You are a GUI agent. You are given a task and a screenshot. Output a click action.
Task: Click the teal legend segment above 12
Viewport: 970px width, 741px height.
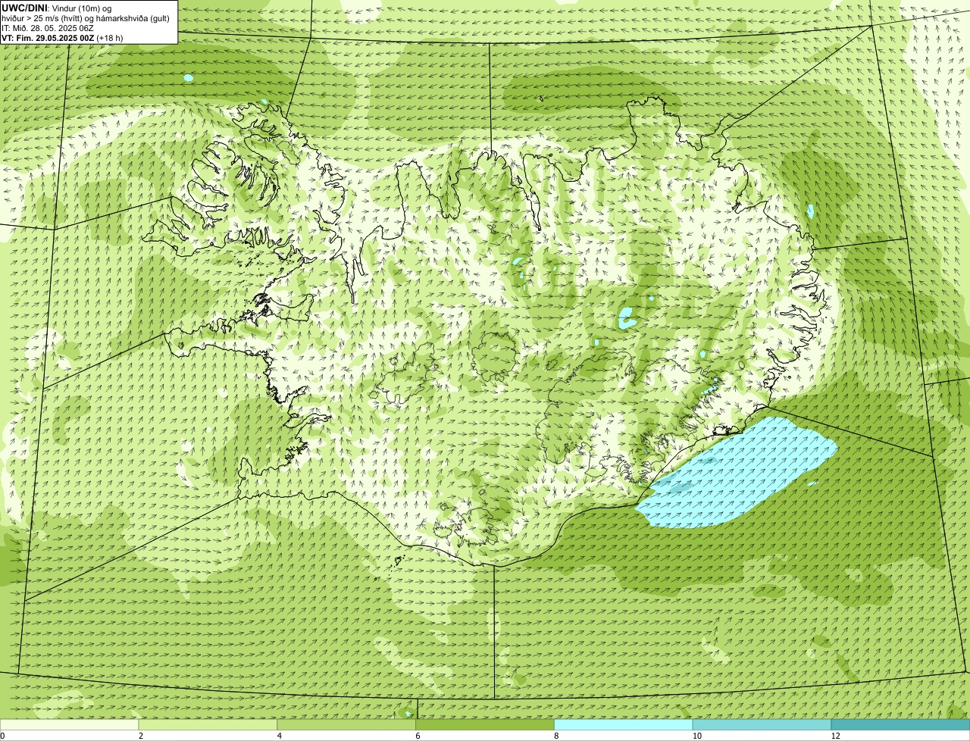(900, 724)
